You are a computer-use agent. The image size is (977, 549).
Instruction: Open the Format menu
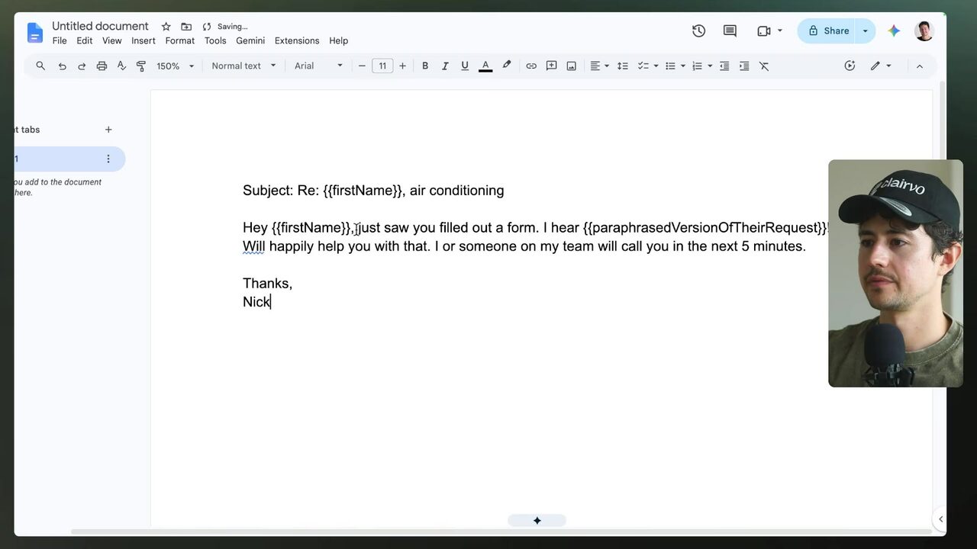click(x=180, y=40)
